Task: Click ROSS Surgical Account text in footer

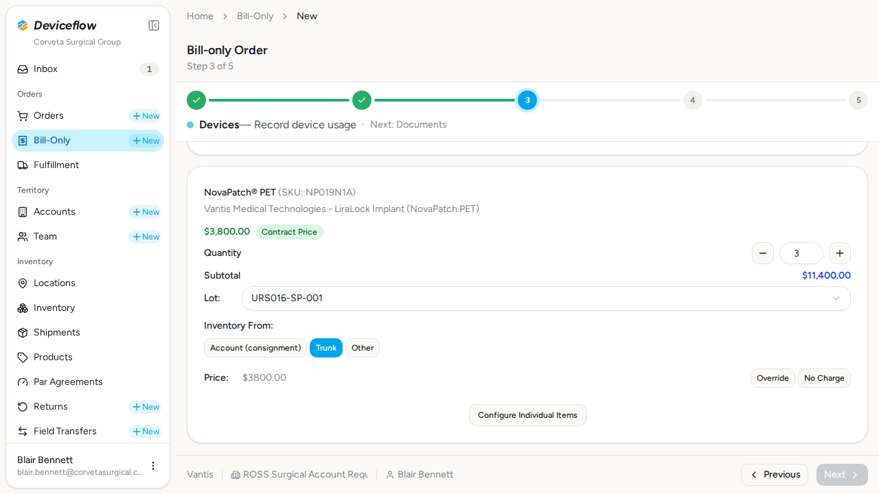Action: tap(306, 475)
